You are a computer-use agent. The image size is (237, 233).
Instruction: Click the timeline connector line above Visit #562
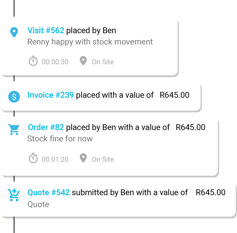coord(14,9)
